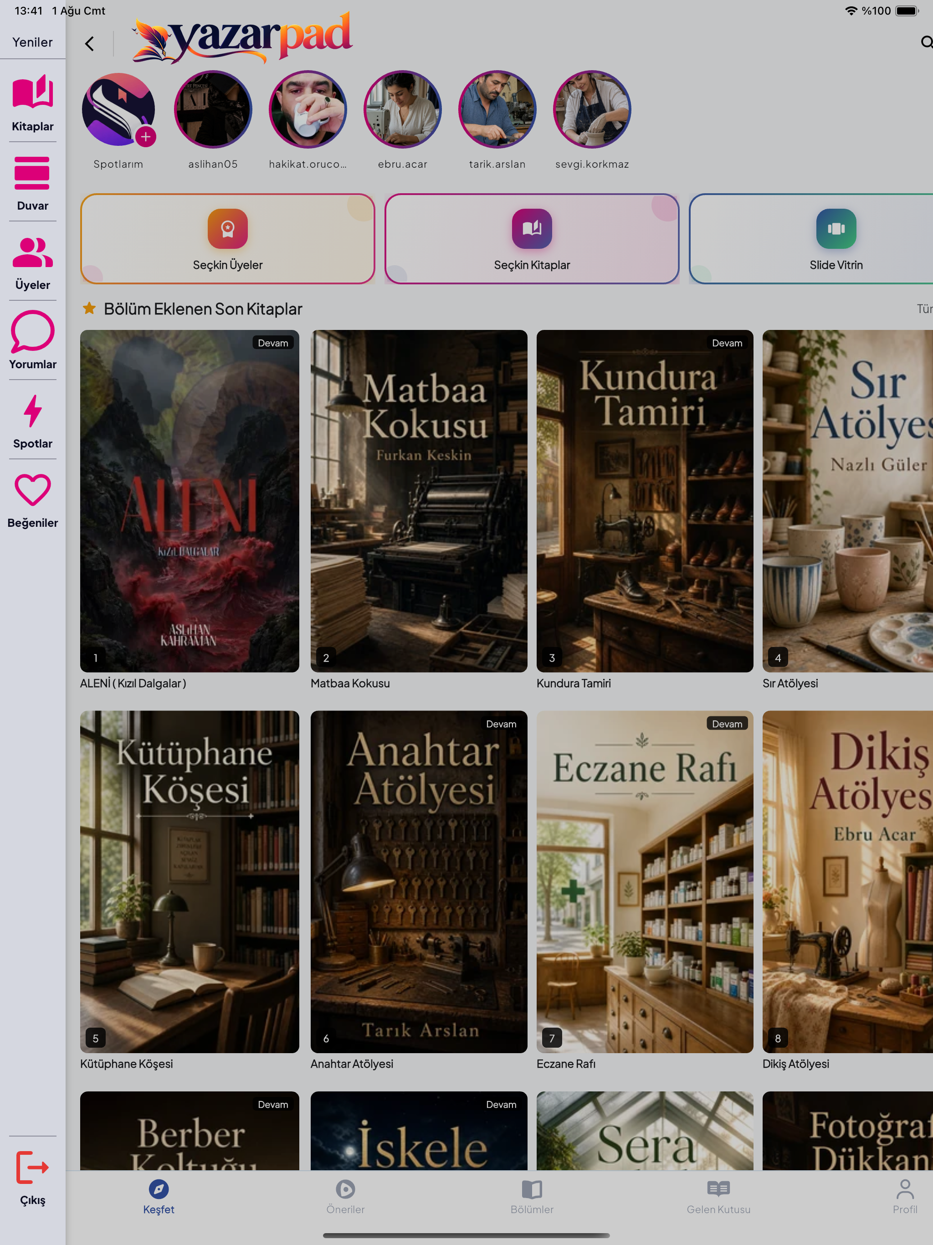Image resolution: width=933 pixels, height=1245 pixels.
Task: Go to Üyeler in the sidebar
Action: (33, 262)
